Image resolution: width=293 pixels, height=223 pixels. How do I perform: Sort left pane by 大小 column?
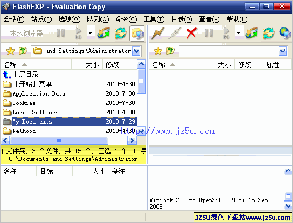[x=87, y=65]
